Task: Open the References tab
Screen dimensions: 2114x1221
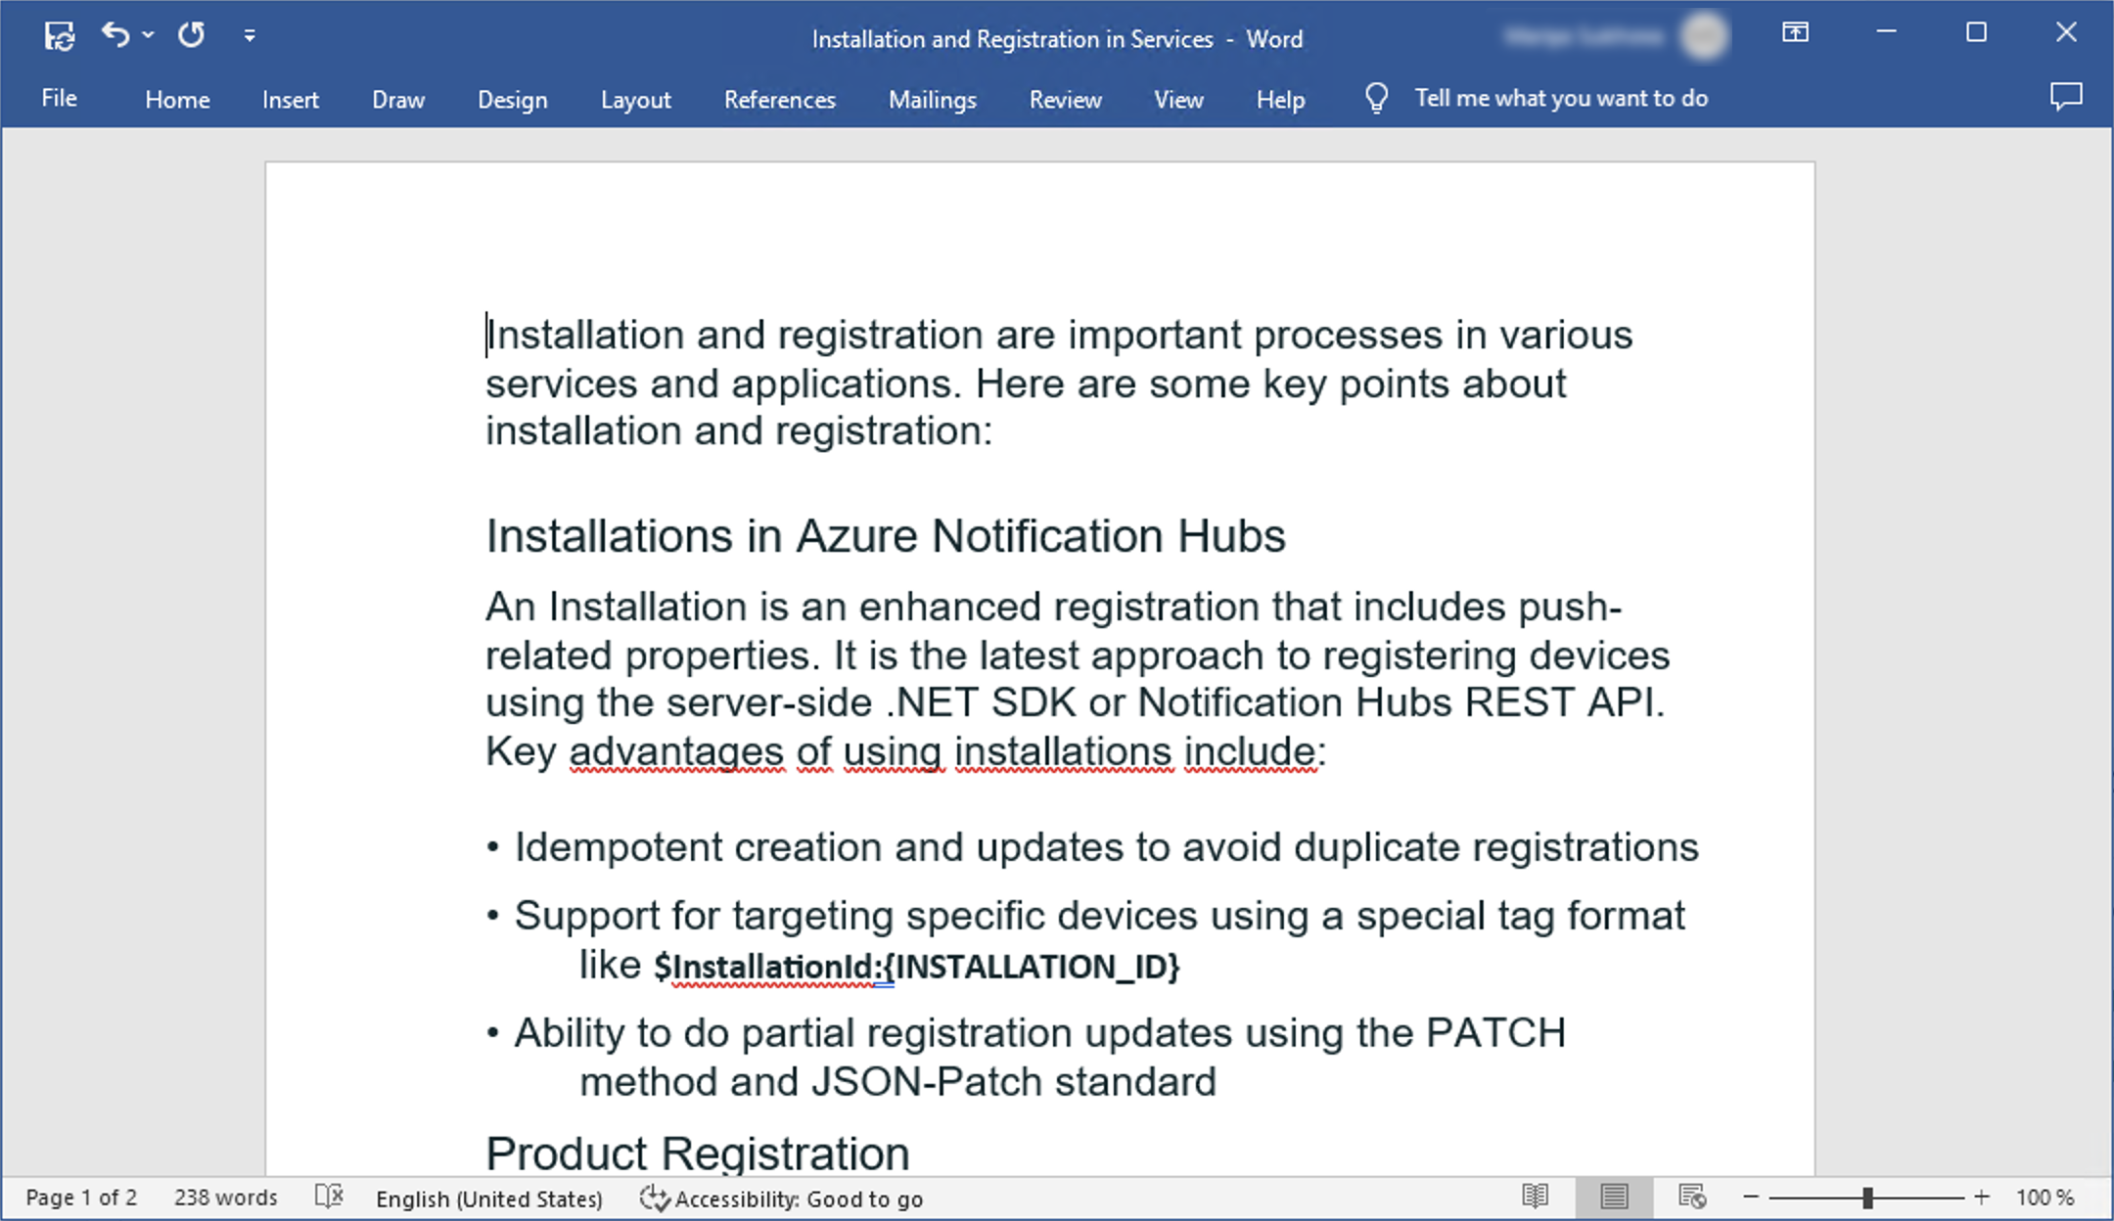Action: (780, 99)
